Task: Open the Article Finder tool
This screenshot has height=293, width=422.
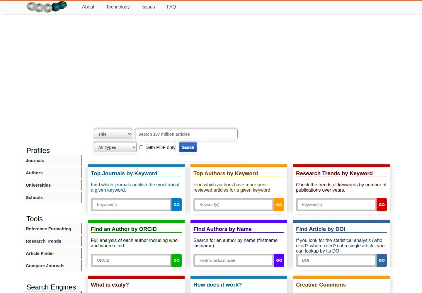Action: tap(52, 253)
